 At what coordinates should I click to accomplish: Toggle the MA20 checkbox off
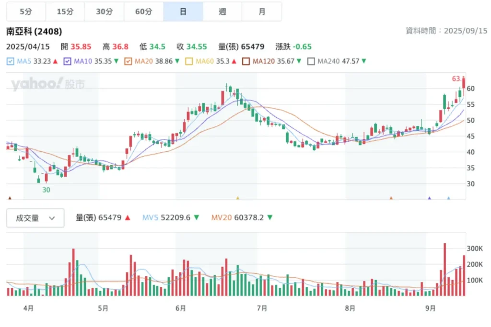[x=128, y=61]
